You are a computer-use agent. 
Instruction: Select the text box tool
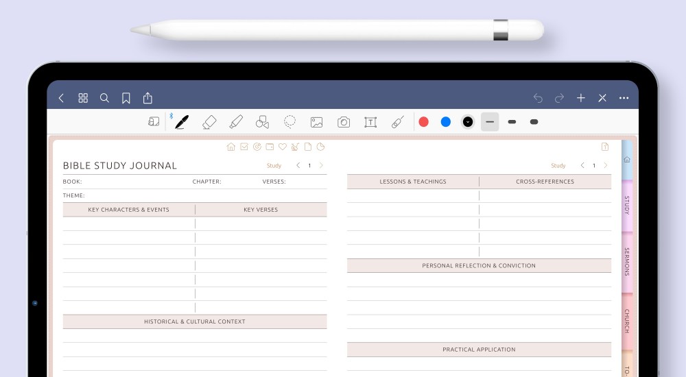pos(370,122)
